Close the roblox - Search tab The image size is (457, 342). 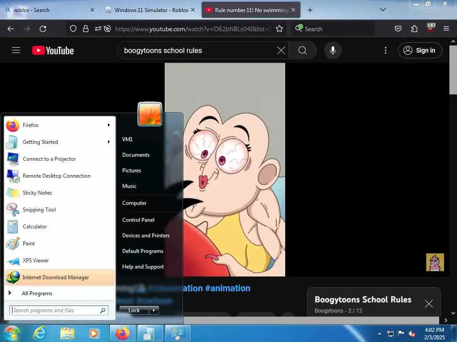(x=92, y=10)
